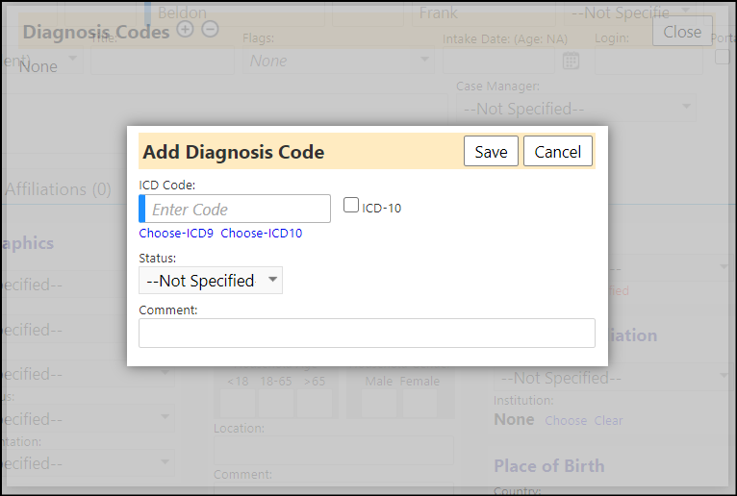The height and width of the screenshot is (496, 737).
Task: Click the Clear link next to Institution
Action: tap(608, 420)
